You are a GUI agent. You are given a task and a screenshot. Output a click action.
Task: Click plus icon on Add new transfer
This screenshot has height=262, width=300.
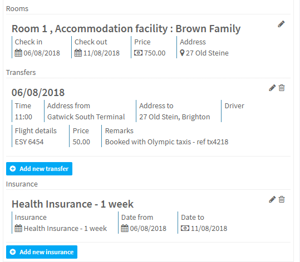click(13, 169)
